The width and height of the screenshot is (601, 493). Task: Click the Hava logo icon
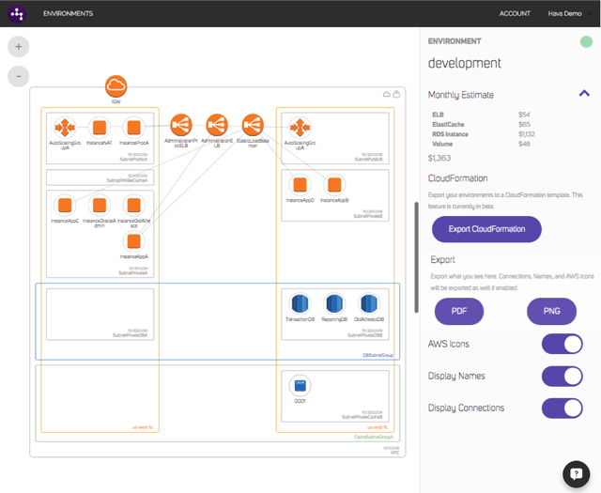coord(17,14)
